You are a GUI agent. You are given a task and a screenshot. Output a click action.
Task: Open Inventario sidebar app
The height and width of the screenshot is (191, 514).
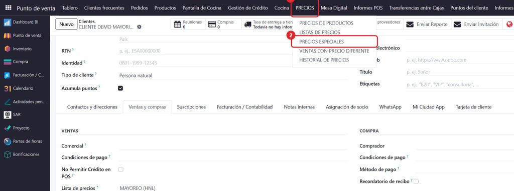point(18,48)
